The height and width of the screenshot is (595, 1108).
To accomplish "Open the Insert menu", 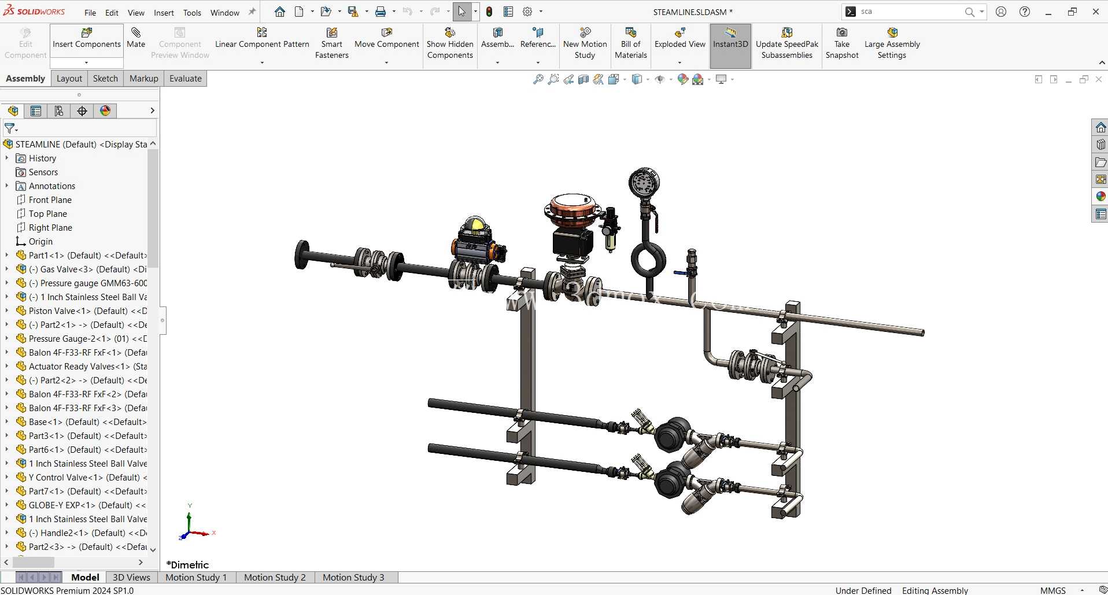I will tap(164, 13).
